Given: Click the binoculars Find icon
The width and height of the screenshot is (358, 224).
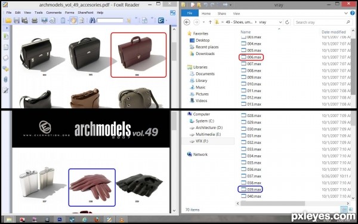Looking at the screenshot, I should pos(92,20).
